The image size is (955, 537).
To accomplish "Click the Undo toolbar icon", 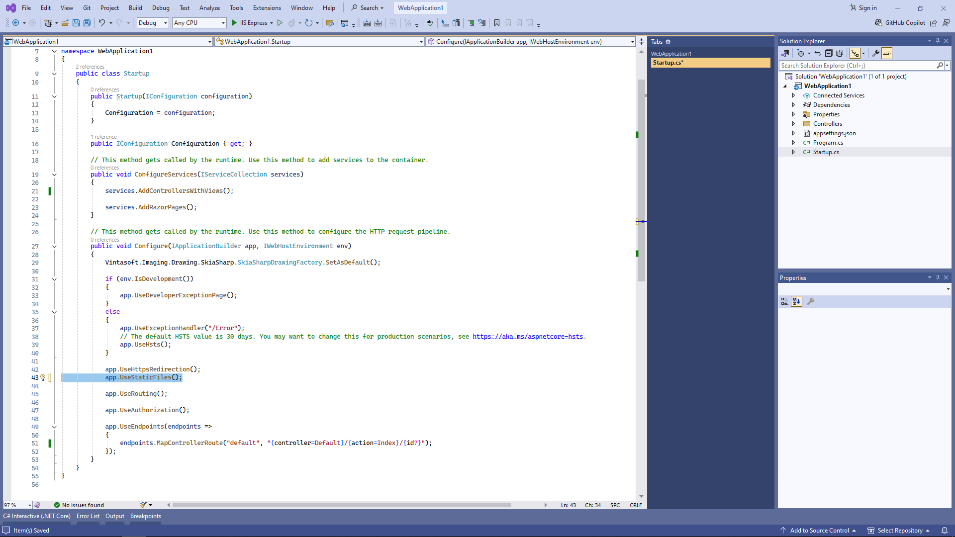I will (x=101, y=23).
